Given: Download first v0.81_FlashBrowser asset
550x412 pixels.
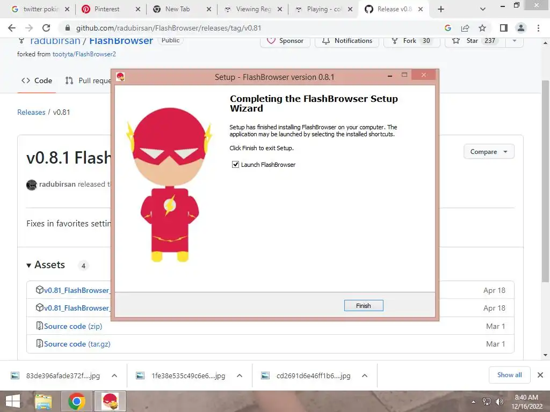Looking at the screenshot, I should (x=77, y=290).
